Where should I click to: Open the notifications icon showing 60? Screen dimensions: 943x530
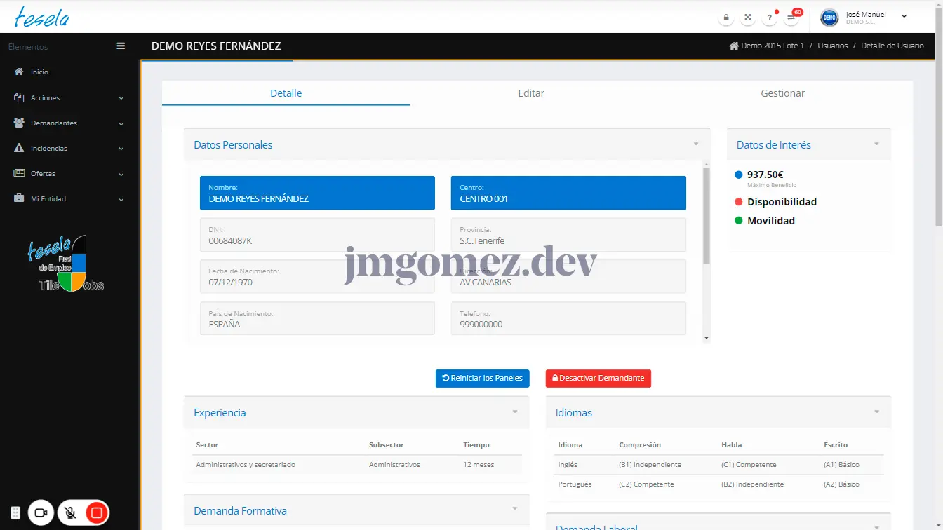[x=791, y=18]
